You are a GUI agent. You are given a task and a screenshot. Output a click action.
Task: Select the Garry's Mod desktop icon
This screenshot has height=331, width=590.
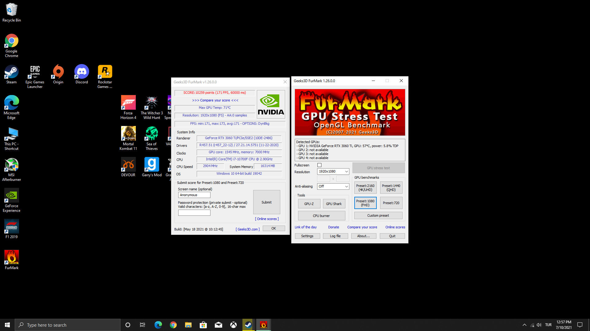coord(152,167)
